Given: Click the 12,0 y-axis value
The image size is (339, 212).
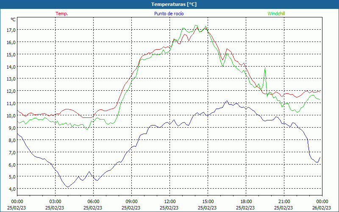Looking at the screenshot, I should (x=11, y=91).
